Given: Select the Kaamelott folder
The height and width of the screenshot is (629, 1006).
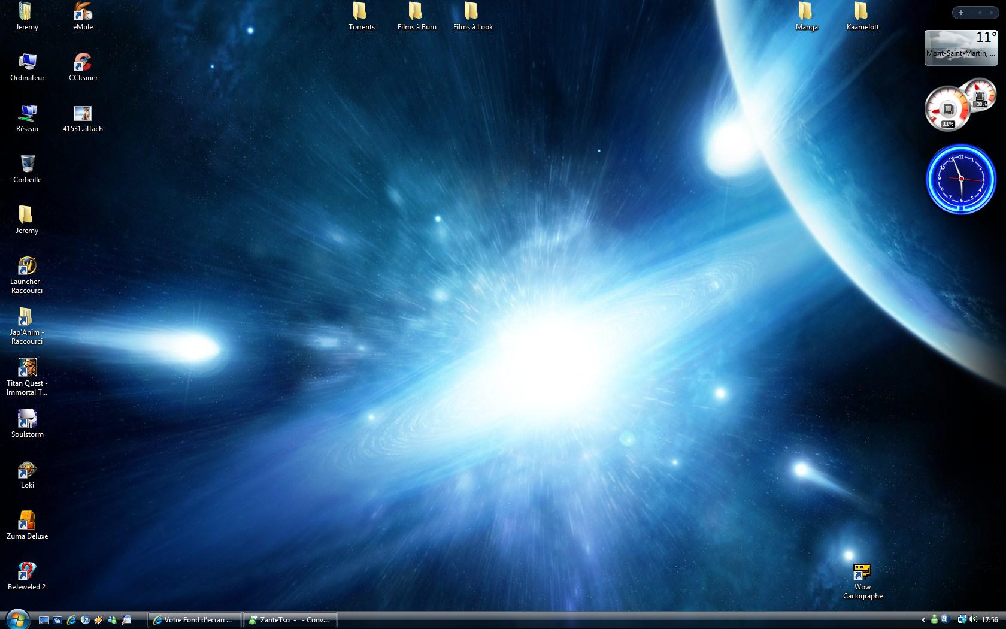Looking at the screenshot, I should point(862,16).
